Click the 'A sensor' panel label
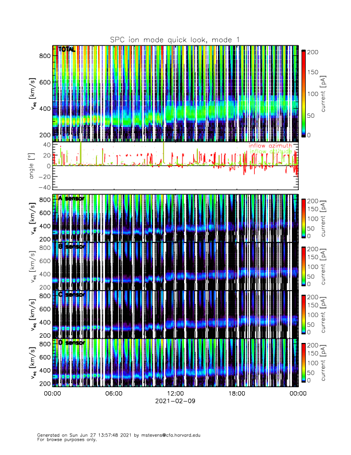 (x=71, y=198)
